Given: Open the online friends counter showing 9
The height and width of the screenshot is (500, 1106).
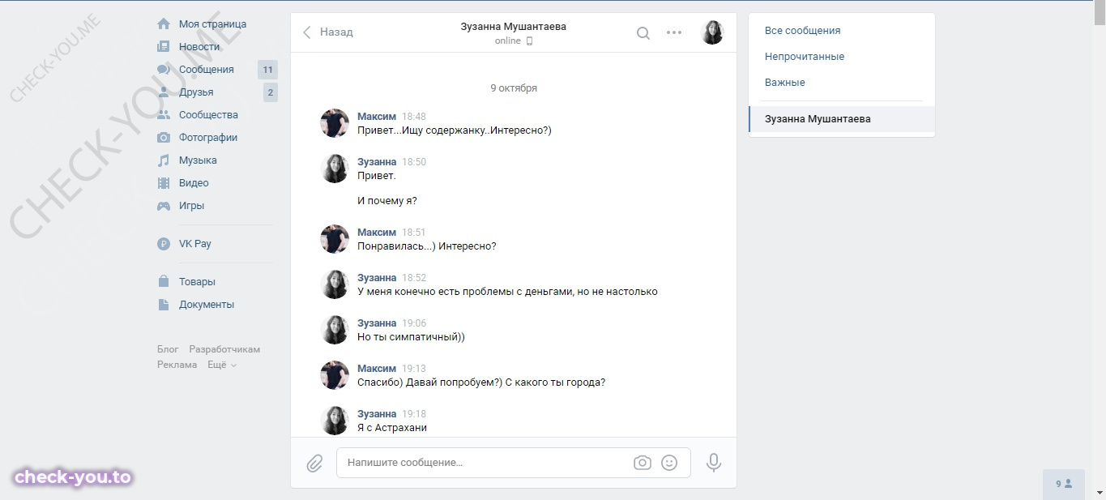Looking at the screenshot, I should (x=1064, y=484).
